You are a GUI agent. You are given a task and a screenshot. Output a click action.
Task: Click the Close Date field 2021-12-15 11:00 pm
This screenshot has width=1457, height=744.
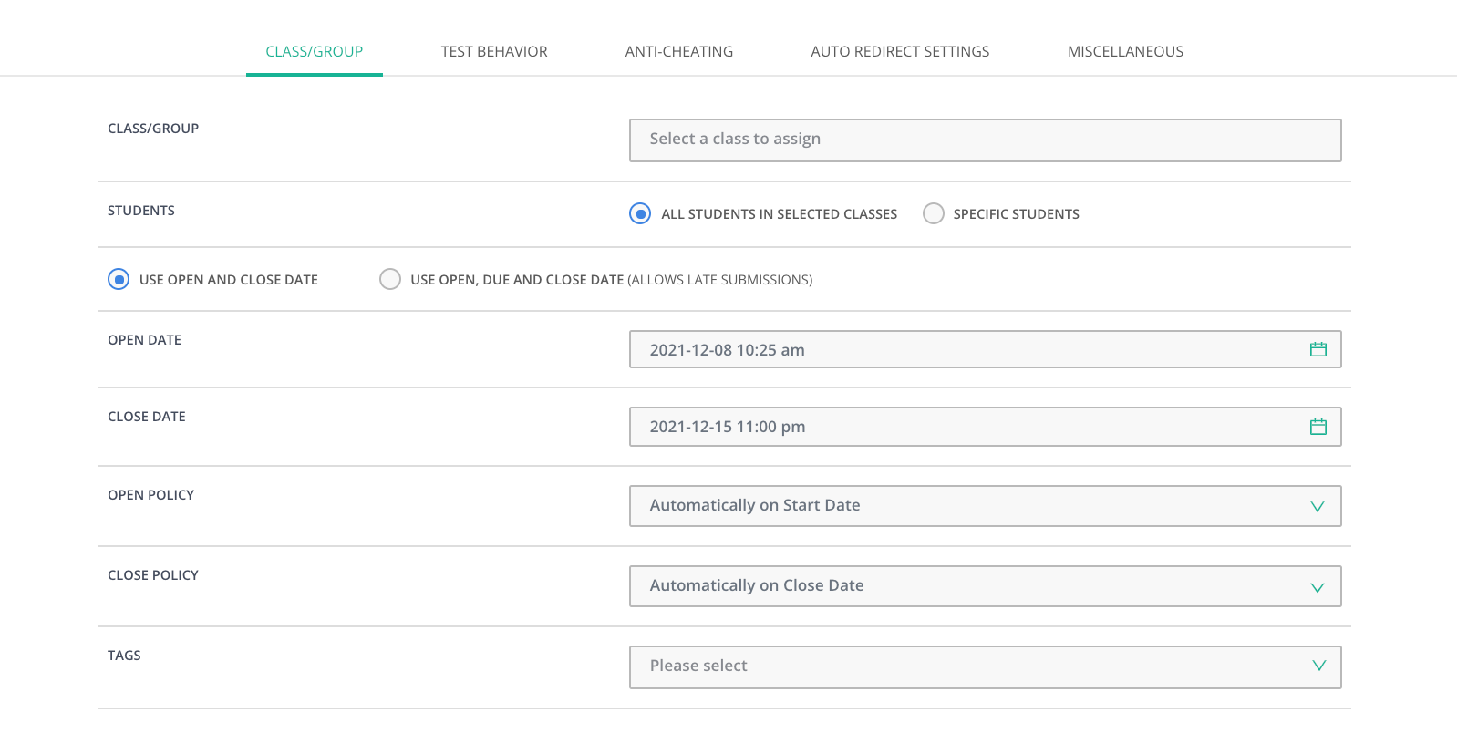(x=985, y=427)
